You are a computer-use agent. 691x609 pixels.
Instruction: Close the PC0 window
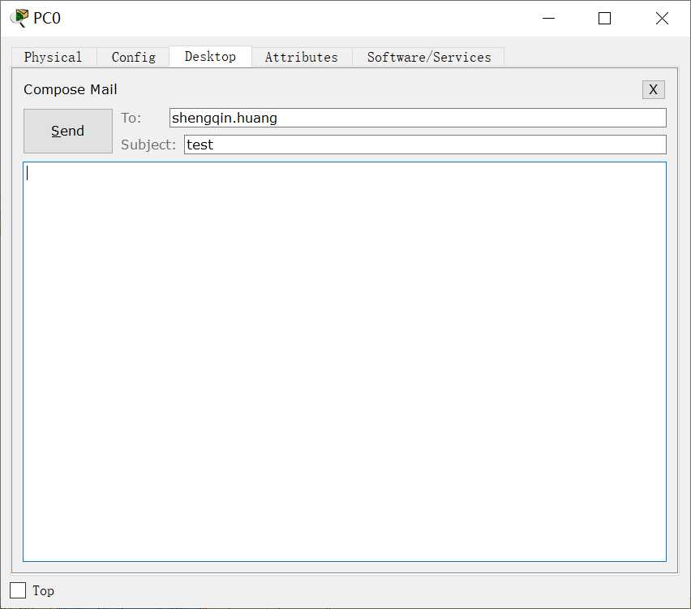[x=662, y=18]
